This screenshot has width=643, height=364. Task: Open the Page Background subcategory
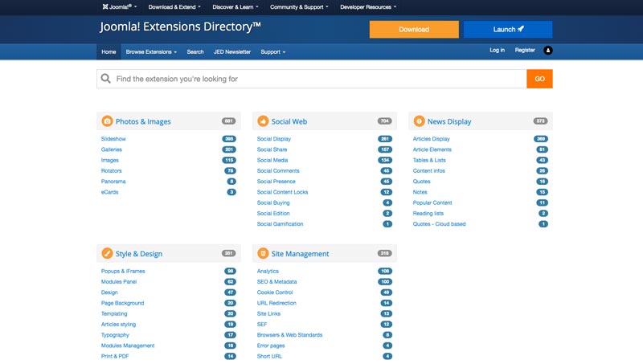[123, 304]
